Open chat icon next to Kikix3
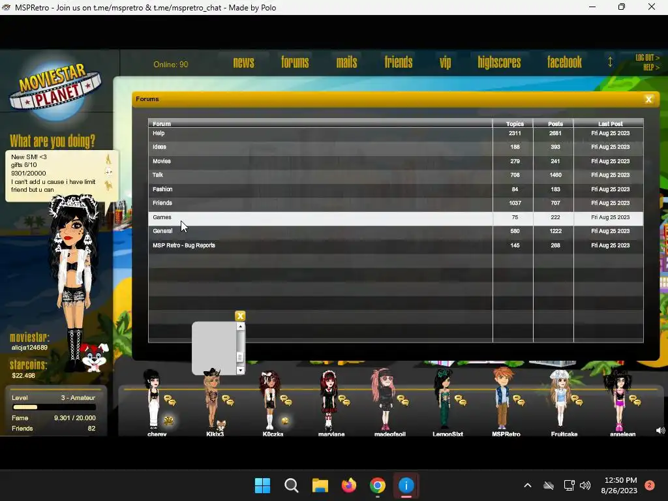This screenshot has width=668, height=501. (x=228, y=401)
